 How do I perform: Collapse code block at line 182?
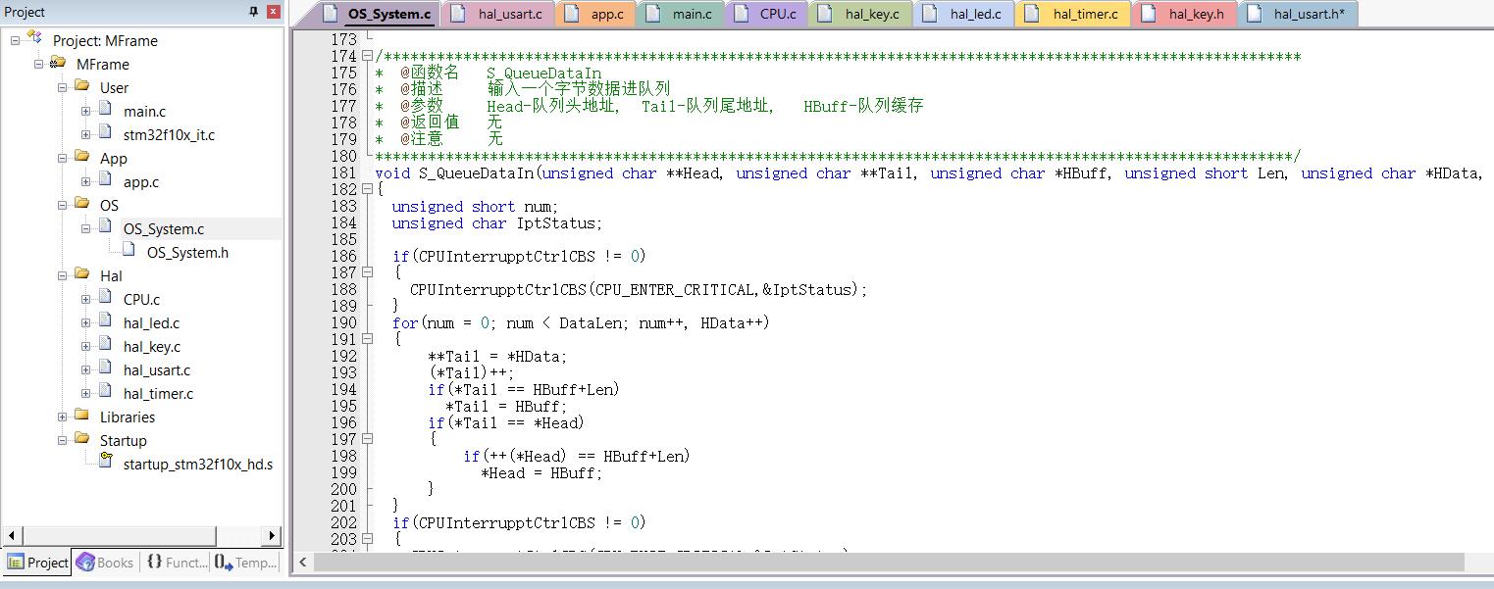tap(367, 189)
